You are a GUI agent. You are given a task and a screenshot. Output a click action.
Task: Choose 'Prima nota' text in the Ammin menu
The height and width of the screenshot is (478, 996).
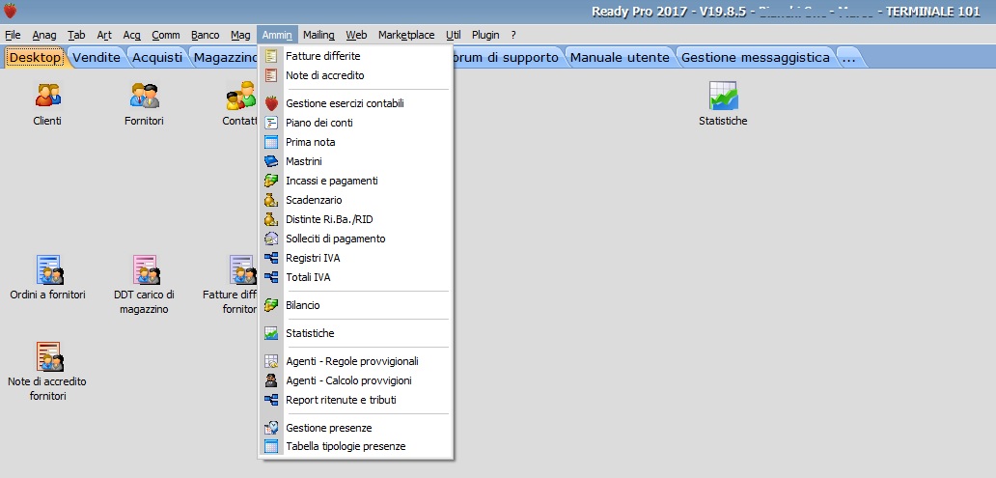(311, 142)
